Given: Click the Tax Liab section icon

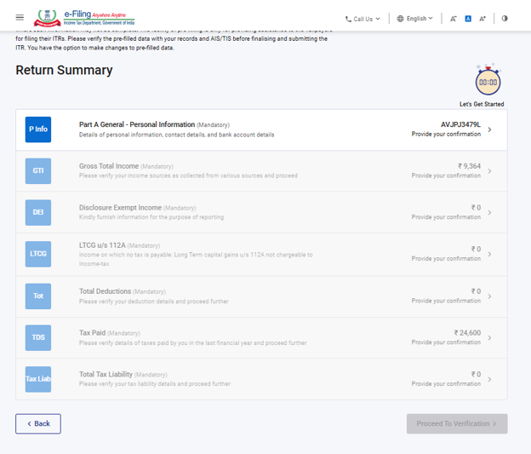Looking at the screenshot, I should click(x=38, y=379).
